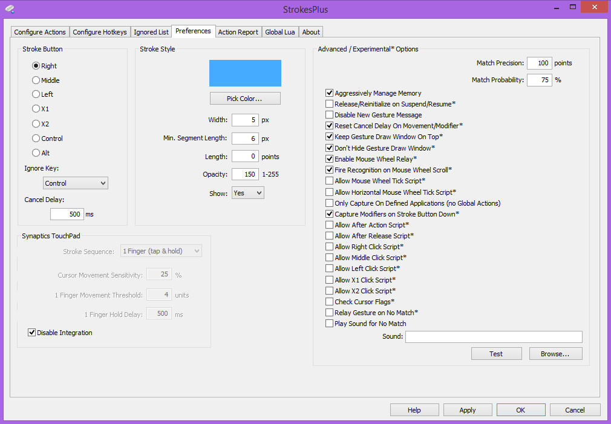Enable Allow Mouse Wheel Tick Script

coord(329,180)
